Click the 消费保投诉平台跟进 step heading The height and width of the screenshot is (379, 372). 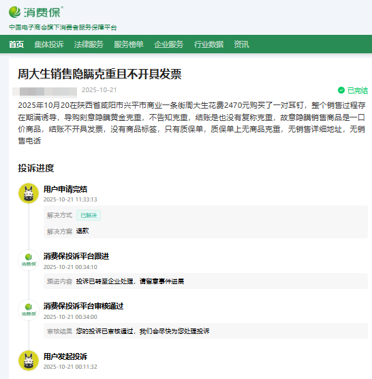(76, 256)
